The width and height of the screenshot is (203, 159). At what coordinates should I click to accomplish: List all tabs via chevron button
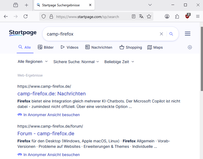click(150, 5)
